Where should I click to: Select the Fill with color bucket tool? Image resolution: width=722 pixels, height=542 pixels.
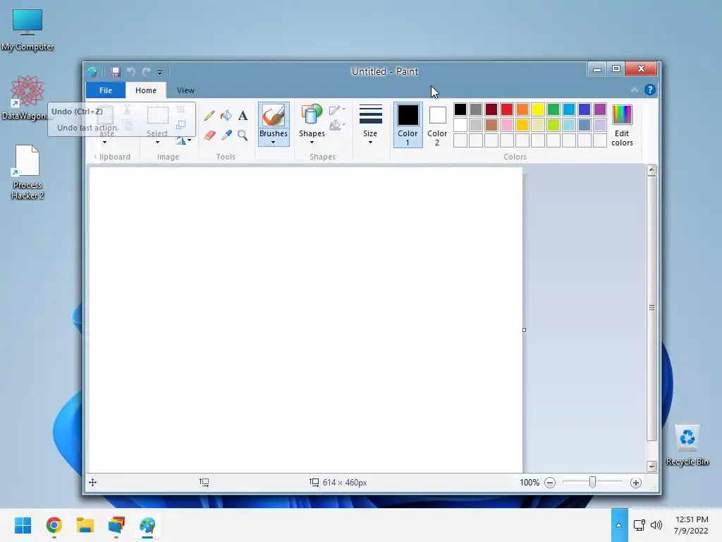point(226,115)
